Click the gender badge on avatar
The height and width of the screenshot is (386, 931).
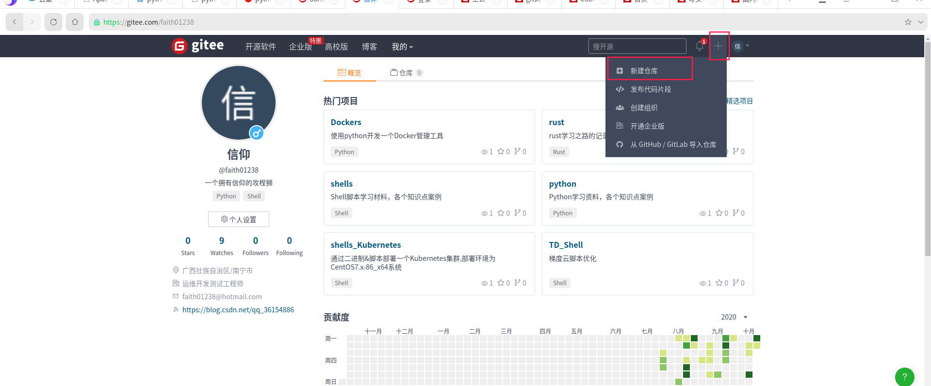tap(256, 132)
